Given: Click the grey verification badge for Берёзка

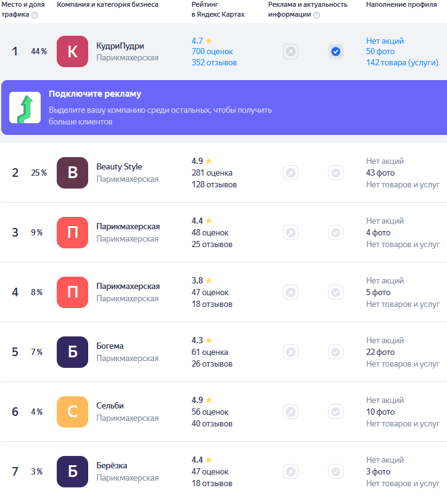Looking at the screenshot, I should pyautogui.click(x=335, y=471).
